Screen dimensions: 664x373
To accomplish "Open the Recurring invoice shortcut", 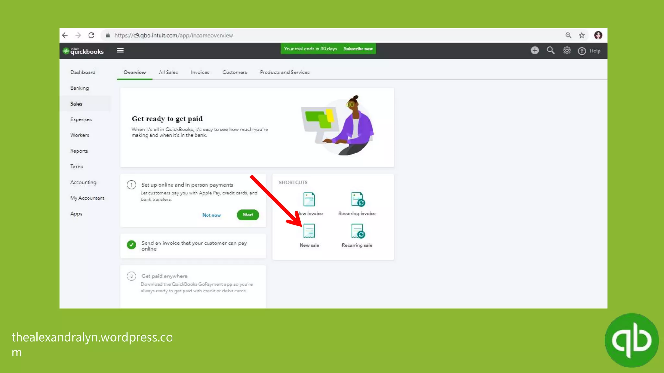I will click(x=357, y=199).
